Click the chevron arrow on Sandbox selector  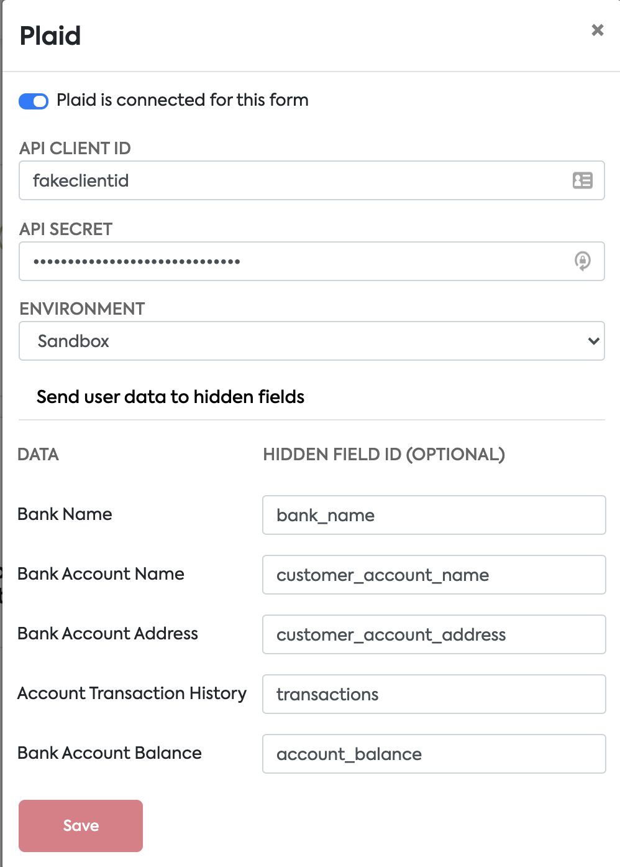pos(593,341)
